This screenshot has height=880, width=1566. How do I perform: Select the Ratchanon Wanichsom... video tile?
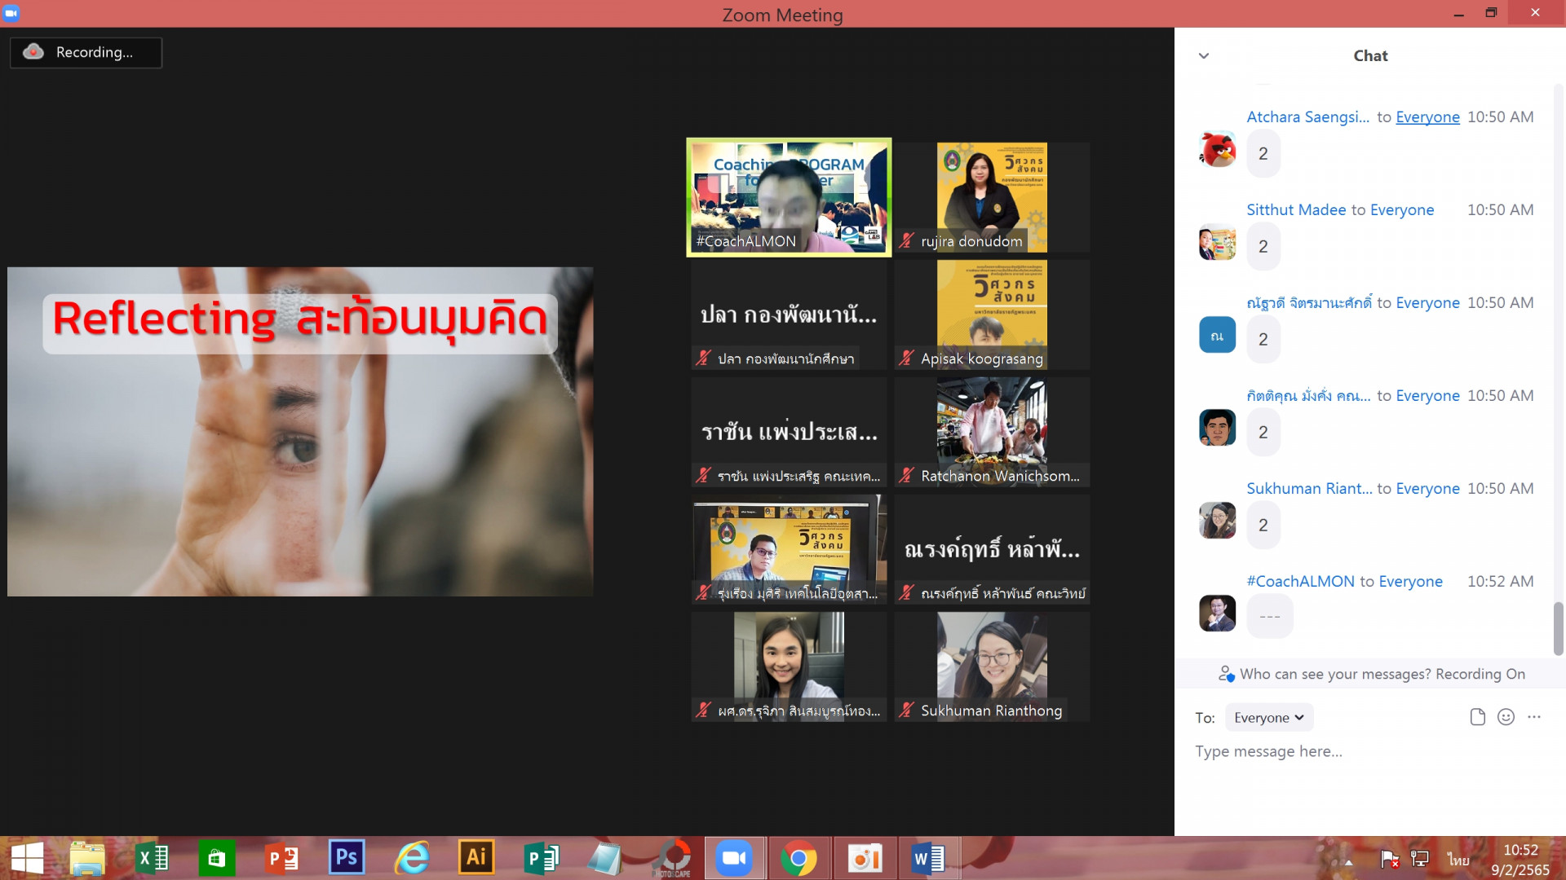click(x=992, y=432)
